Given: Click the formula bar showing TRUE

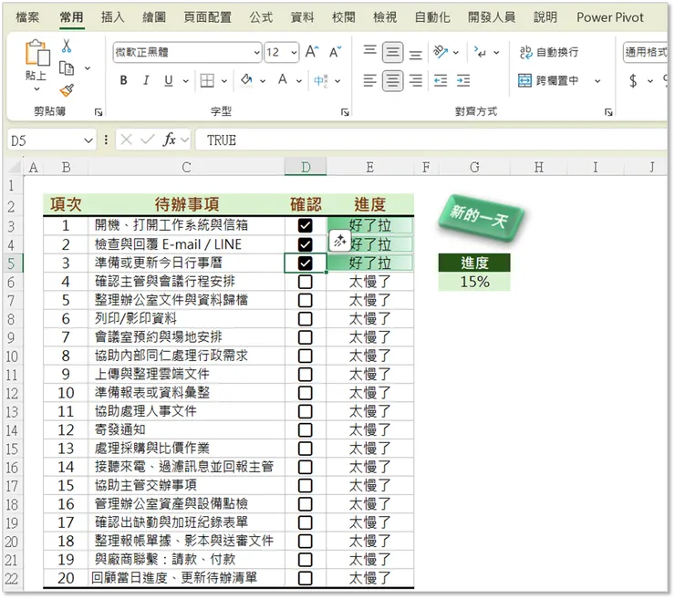Looking at the screenshot, I should click(x=431, y=140).
